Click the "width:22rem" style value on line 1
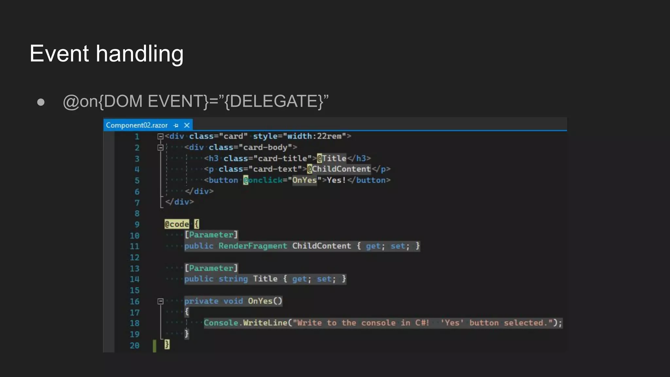 tap(314, 136)
